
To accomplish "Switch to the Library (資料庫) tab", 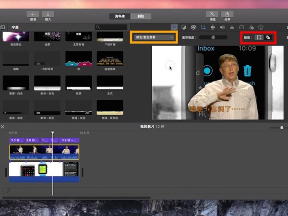I will (x=120, y=16).
